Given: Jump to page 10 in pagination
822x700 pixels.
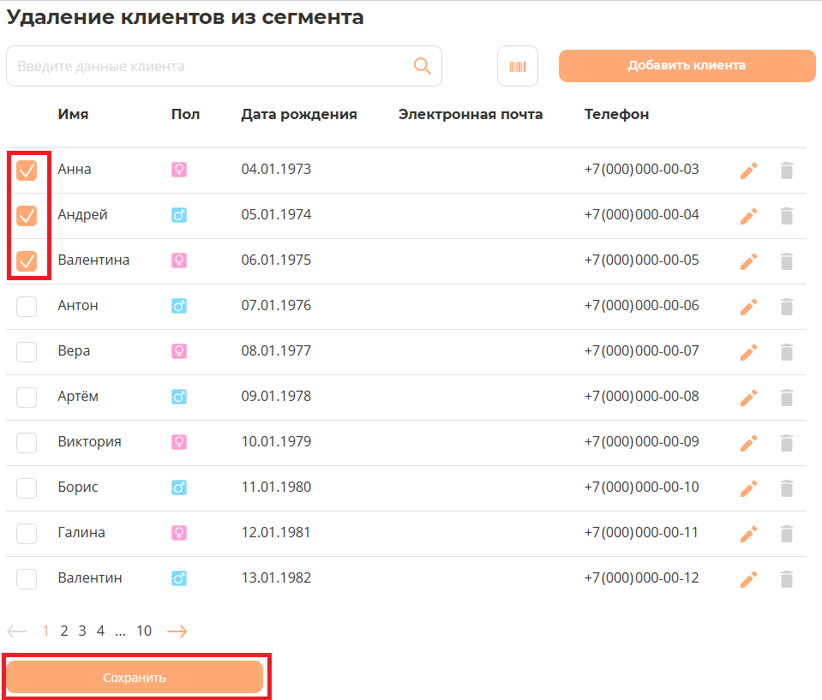Looking at the screenshot, I should coord(144,631).
